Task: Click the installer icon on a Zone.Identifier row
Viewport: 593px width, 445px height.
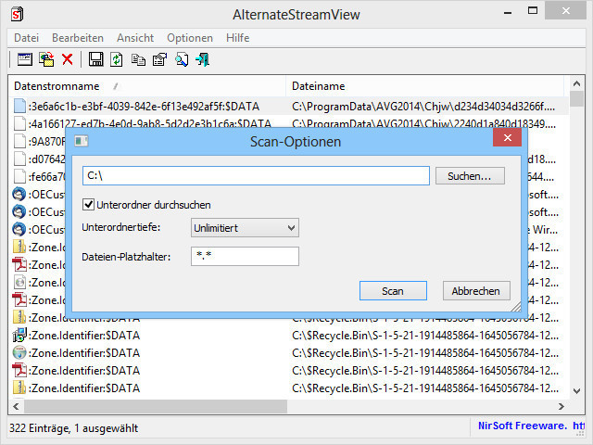Action: pyautogui.click(x=19, y=336)
